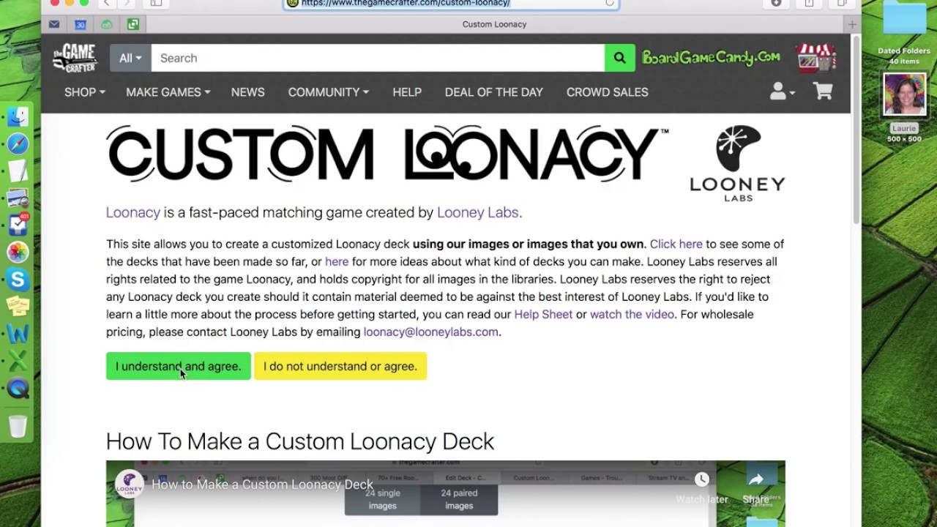Open the Help Sheet link
Image resolution: width=937 pixels, height=527 pixels.
click(x=543, y=314)
